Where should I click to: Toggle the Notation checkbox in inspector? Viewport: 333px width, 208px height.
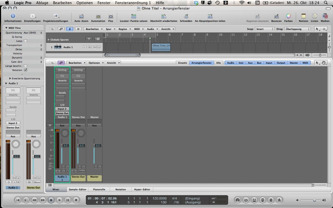(x=26, y=70)
